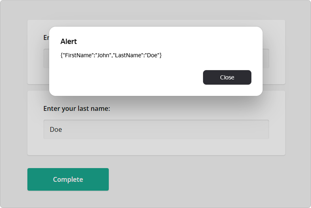The width and height of the screenshot is (311, 208).
Task: Click blank area left of Close button
Action: (x=129, y=77)
